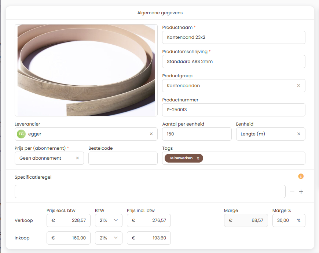The image size is (319, 253).
Task: Click the EG supplier avatar icon
Action: (x=21, y=134)
